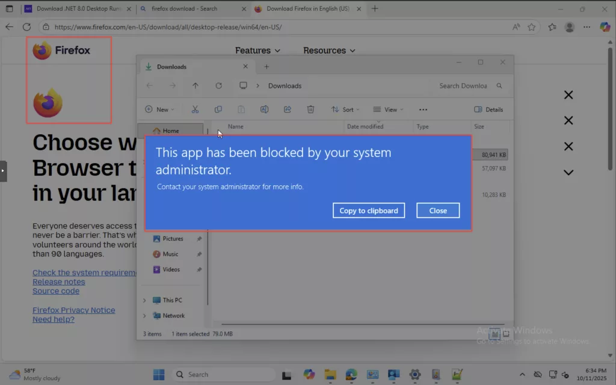Viewport: 616px width, 385px height.
Task: Refresh the Downloads folder view
Action: (x=218, y=86)
